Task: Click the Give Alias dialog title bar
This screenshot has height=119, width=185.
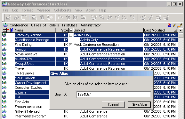Action: coord(101,73)
